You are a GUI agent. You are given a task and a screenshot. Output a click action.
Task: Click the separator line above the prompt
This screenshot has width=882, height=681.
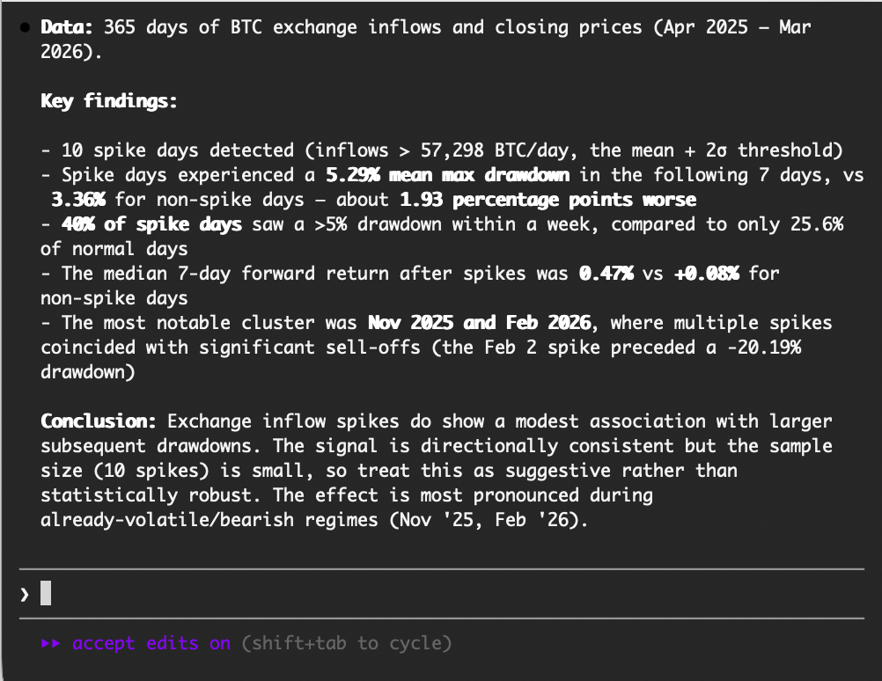click(x=440, y=567)
